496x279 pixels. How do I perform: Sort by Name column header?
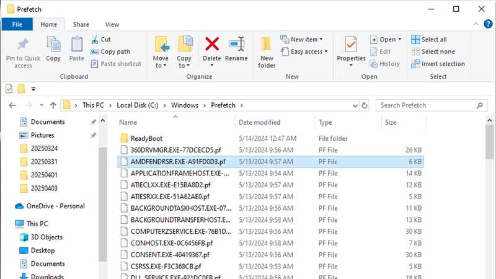(128, 122)
